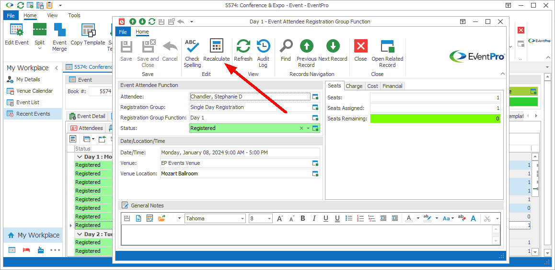Open related record for Venue Location
The width and height of the screenshot is (555, 270).
pos(315,173)
